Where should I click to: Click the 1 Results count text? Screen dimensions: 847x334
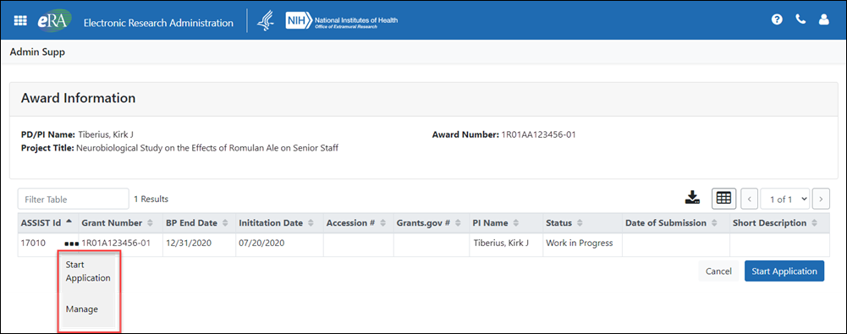pos(151,199)
